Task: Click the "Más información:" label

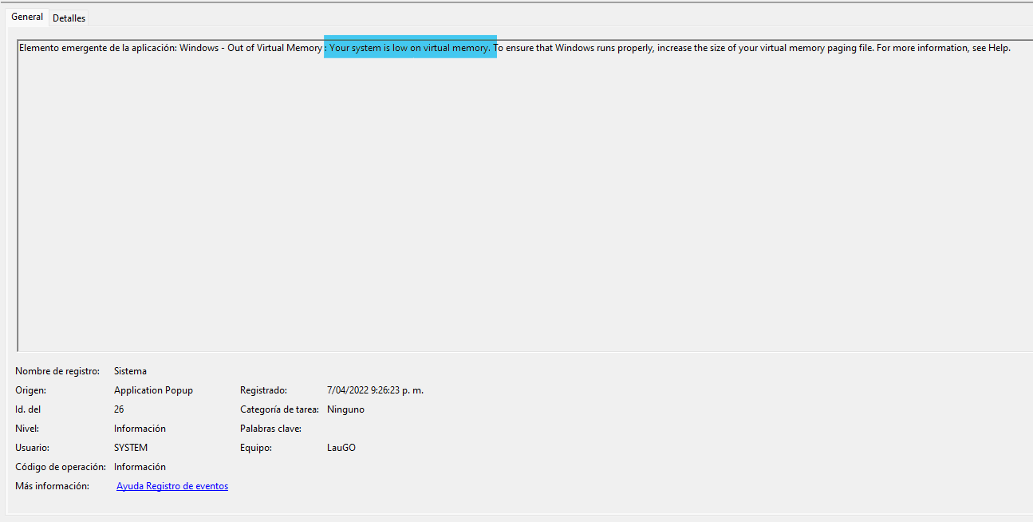Action: click(52, 486)
